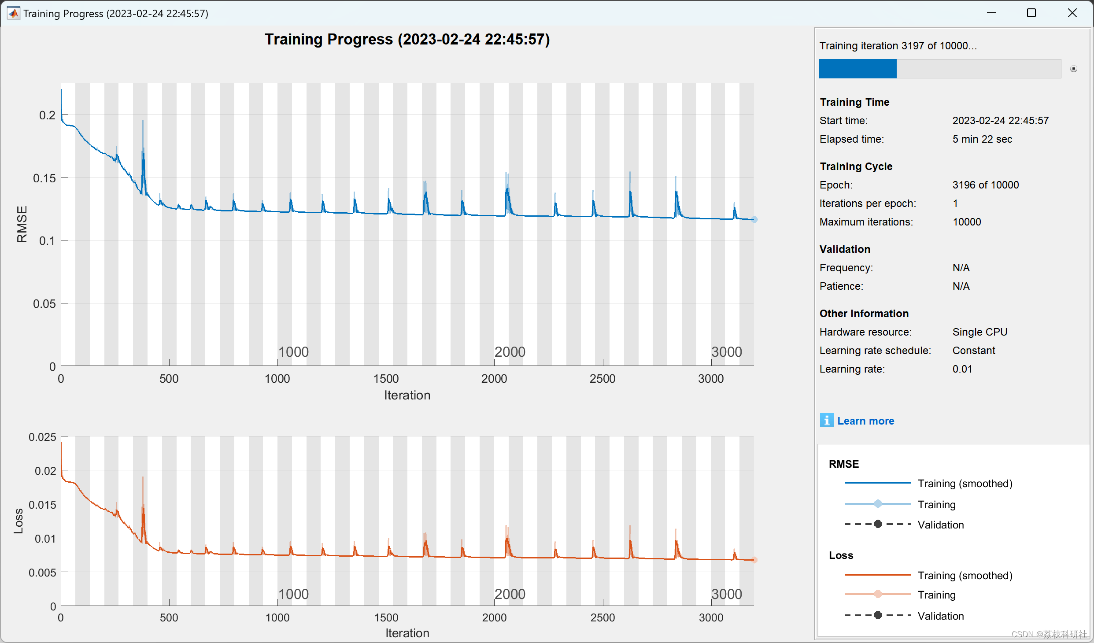The width and height of the screenshot is (1094, 643).
Task: Click Loss Training legend light-orange marker
Action: click(878, 594)
